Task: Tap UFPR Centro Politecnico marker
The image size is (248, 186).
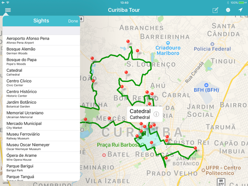Action: tap(203, 170)
